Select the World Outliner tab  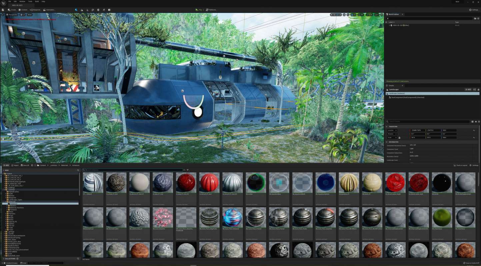point(394,14)
